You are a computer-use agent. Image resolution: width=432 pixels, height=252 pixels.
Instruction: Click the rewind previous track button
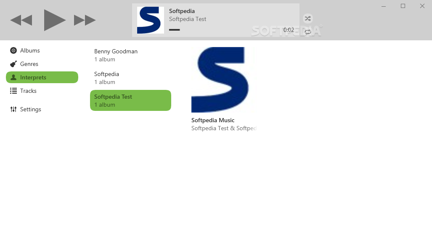(x=21, y=20)
